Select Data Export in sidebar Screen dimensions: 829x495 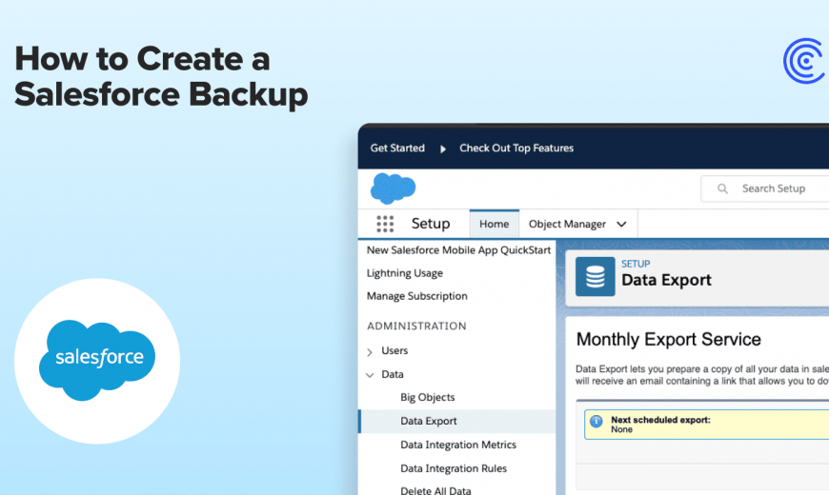457,421
